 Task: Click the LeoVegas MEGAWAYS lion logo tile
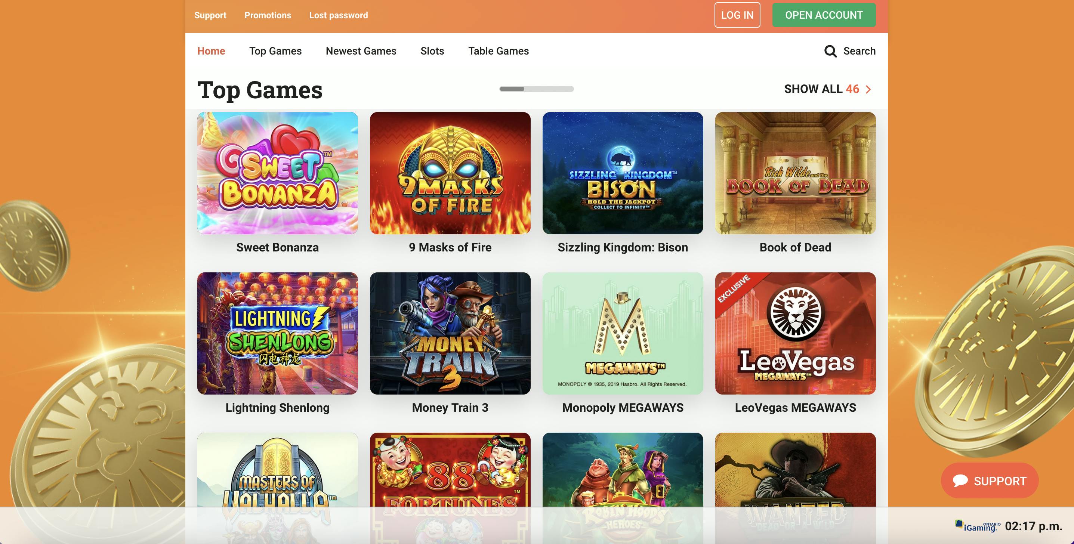coord(795,334)
